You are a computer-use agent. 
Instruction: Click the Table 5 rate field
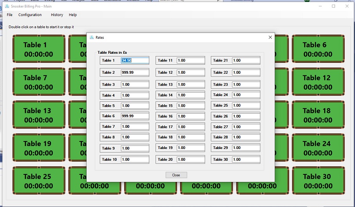(x=135, y=106)
